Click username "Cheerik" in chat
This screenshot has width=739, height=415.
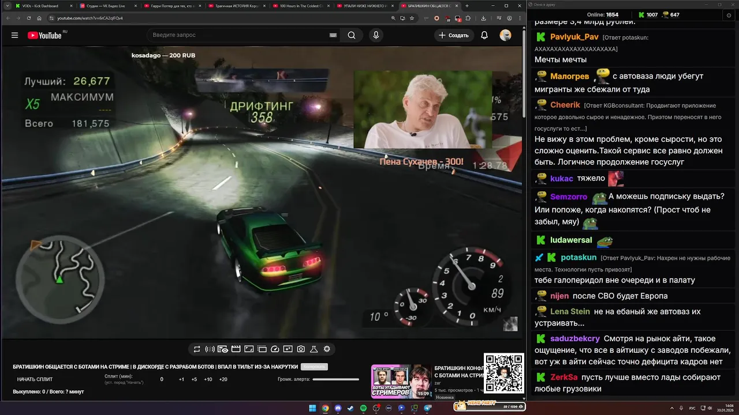coord(565,105)
